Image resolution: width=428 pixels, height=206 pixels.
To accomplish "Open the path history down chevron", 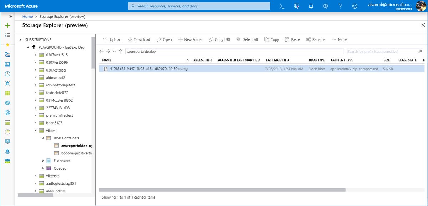I will click(114, 52).
